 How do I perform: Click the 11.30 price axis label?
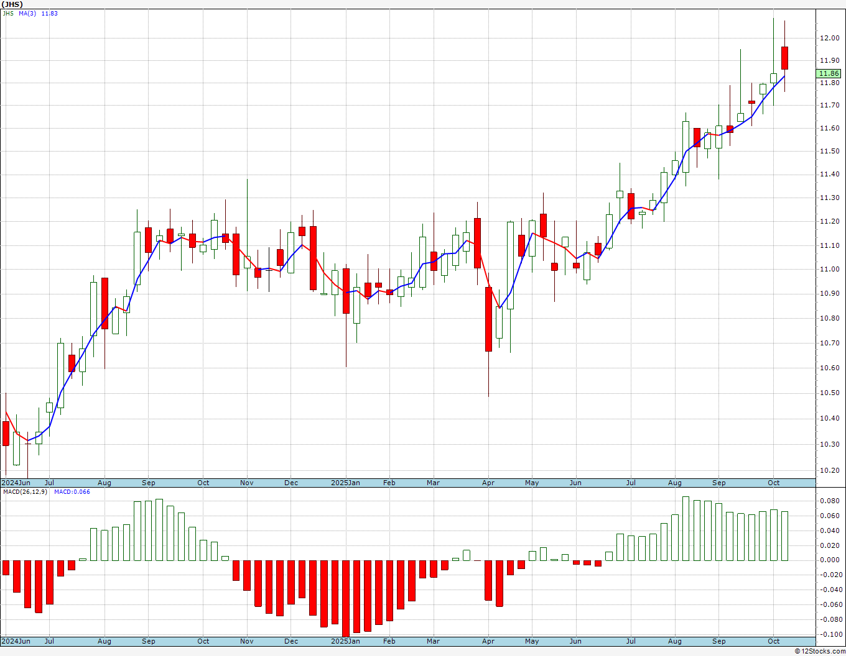click(830, 198)
